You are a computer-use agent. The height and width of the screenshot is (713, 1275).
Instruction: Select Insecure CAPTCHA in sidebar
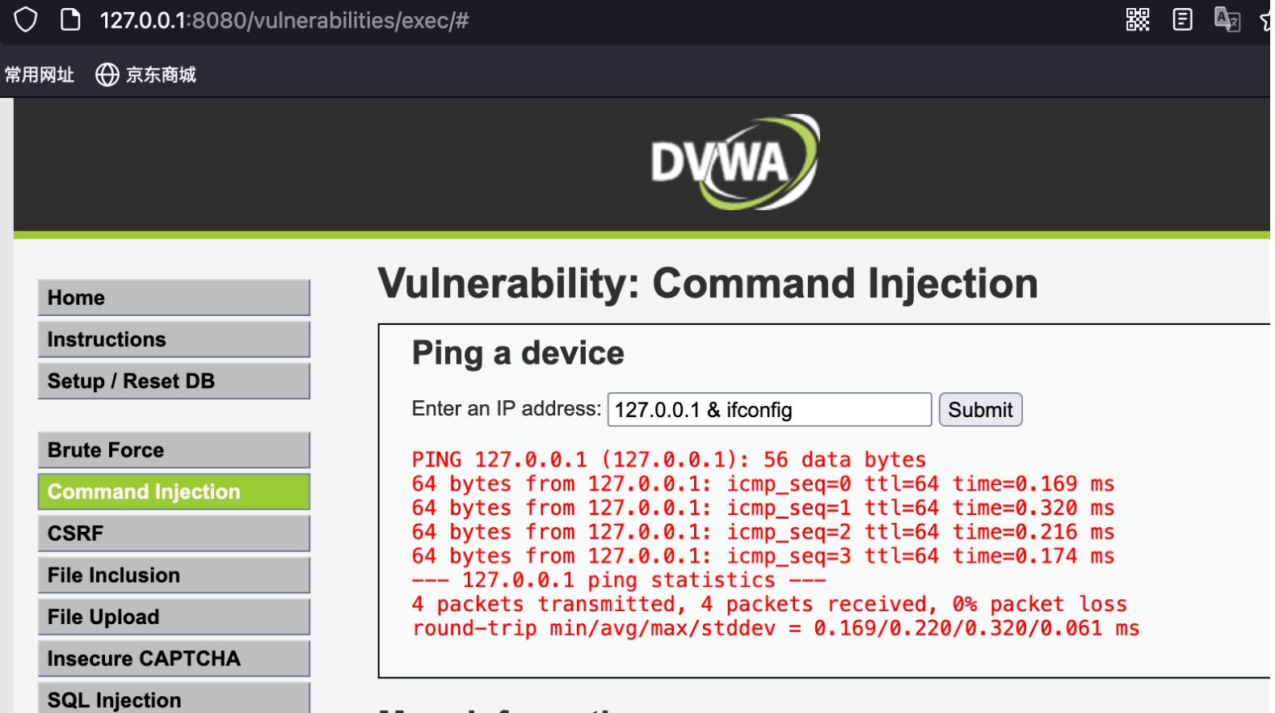click(174, 659)
